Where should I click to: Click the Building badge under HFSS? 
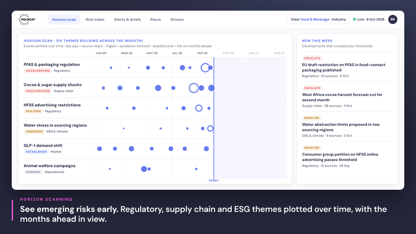[x=33, y=111]
